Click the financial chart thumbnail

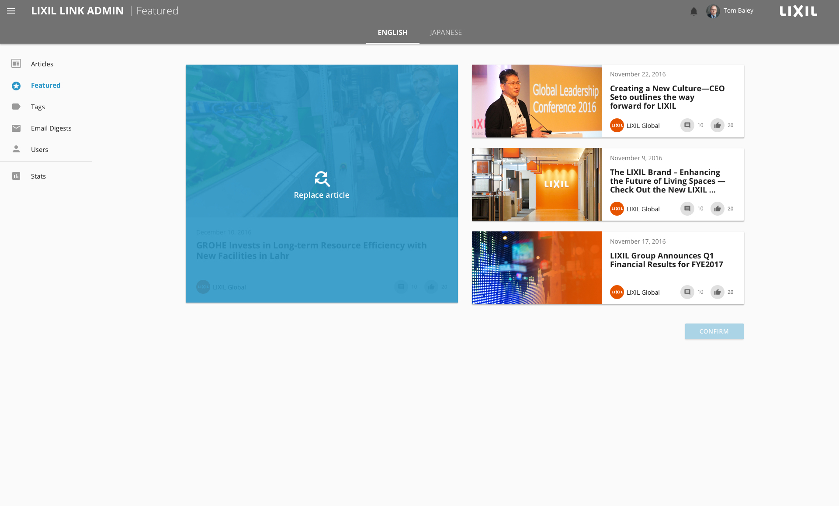click(537, 268)
